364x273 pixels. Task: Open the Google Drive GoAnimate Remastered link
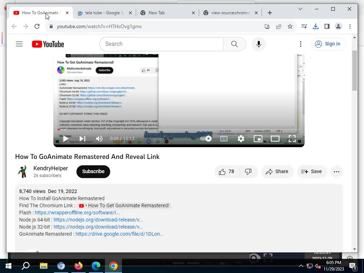pyautogui.click(x=119, y=234)
